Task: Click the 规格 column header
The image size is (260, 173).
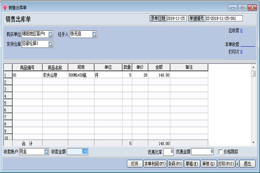Action: pyautogui.click(x=81, y=67)
